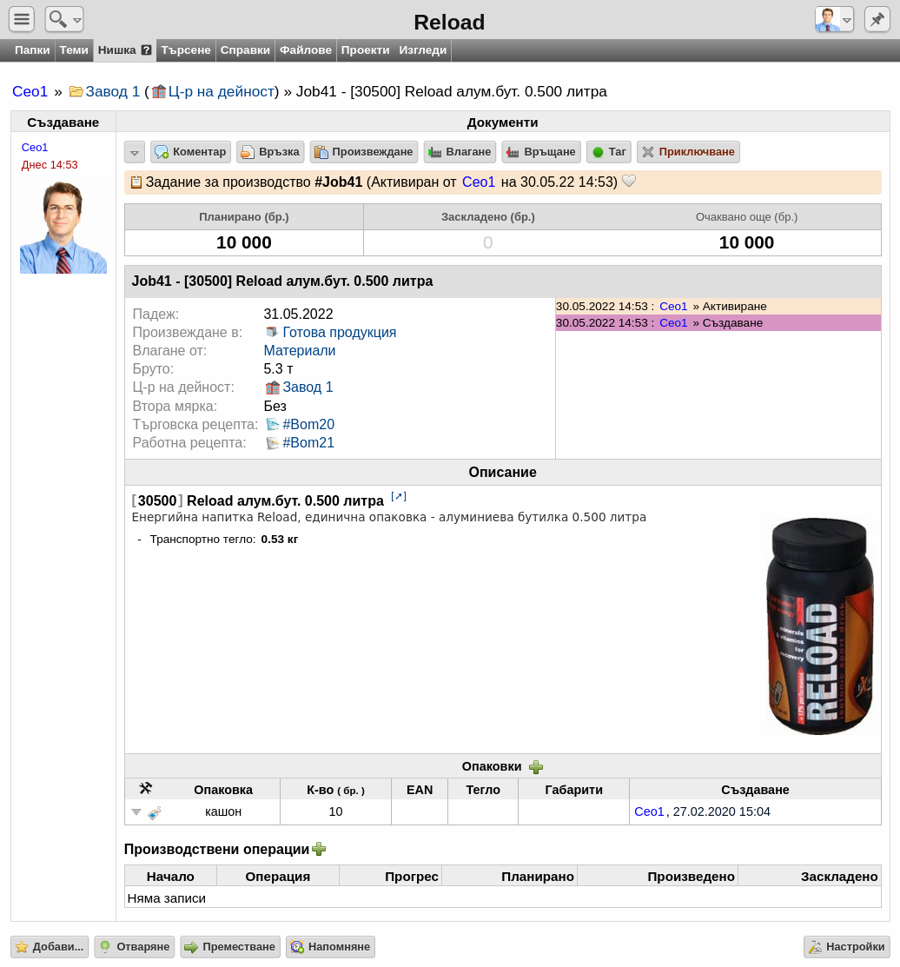This screenshot has width=900, height=967.
Task: Open the Проекти tab
Action: [365, 50]
